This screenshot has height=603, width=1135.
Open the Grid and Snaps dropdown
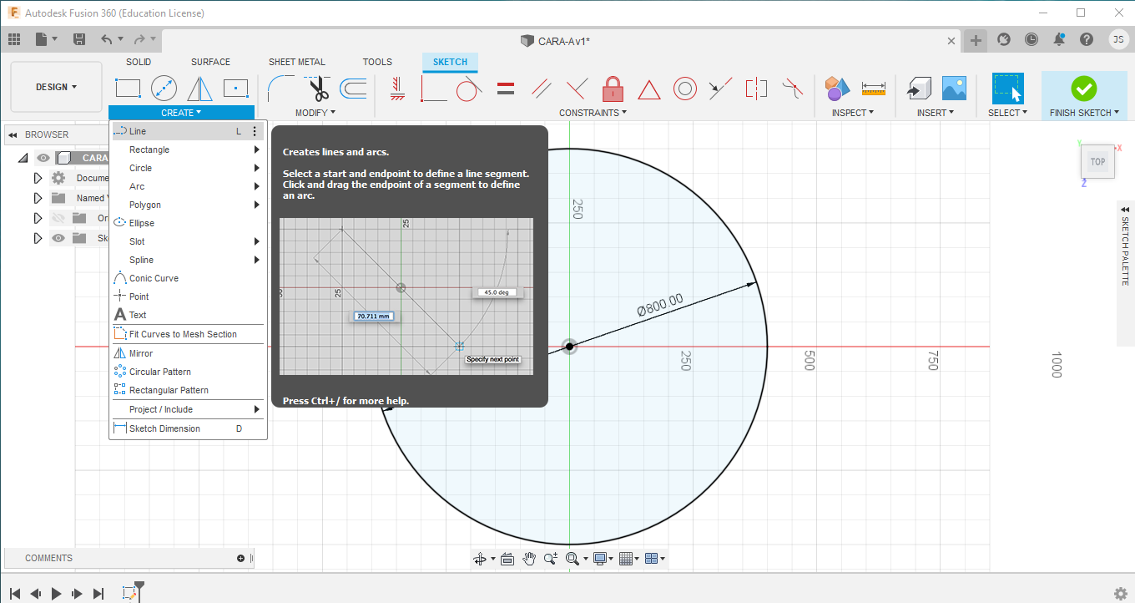tap(628, 559)
